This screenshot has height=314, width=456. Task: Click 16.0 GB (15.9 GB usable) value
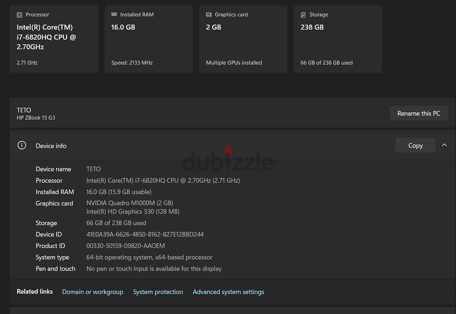click(118, 192)
